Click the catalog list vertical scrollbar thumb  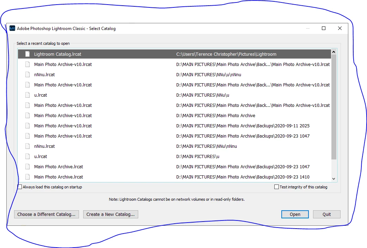coord(334,107)
